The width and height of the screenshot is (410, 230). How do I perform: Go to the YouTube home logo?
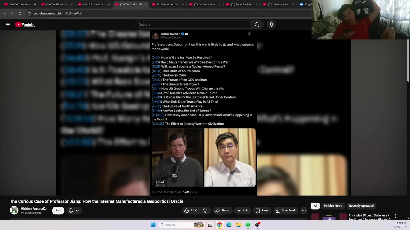pyautogui.click(x=25, y=25)
